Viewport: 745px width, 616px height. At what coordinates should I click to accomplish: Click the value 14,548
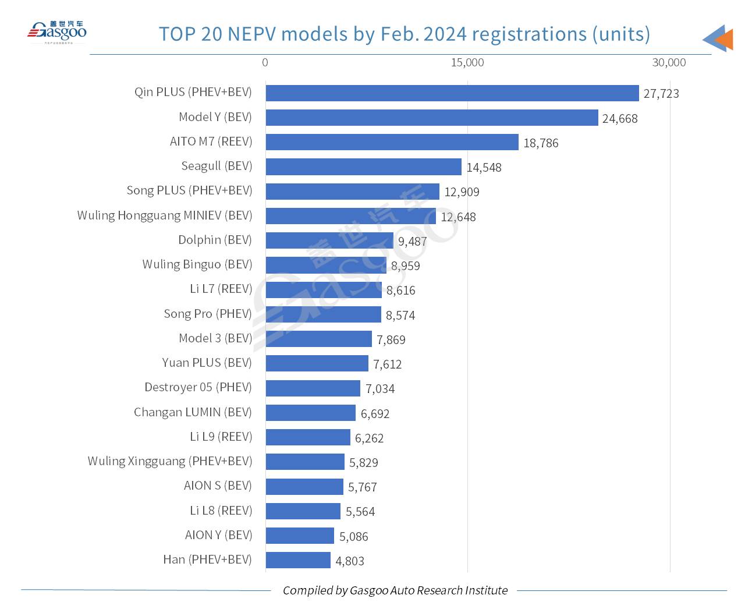(x=484, y=168)
